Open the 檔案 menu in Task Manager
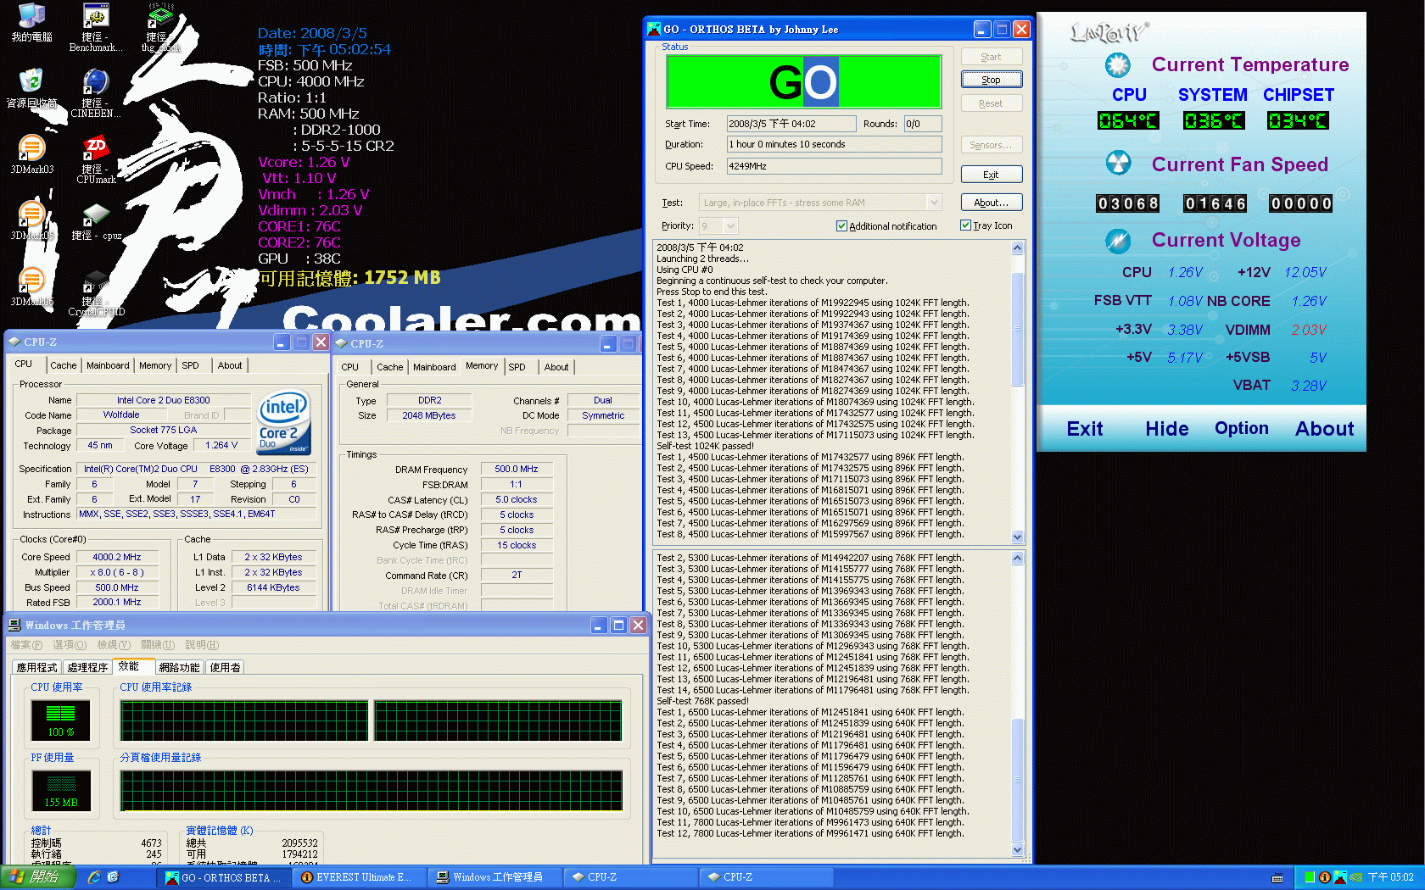 click(x=25, y=645)
